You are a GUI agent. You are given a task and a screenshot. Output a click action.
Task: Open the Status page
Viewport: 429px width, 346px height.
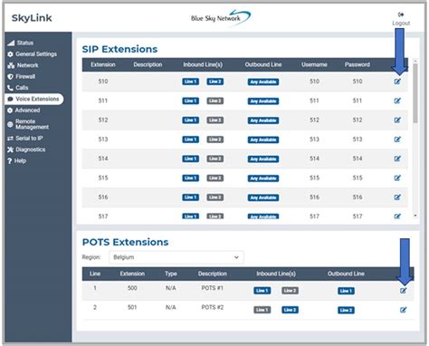tap(25, 43)
